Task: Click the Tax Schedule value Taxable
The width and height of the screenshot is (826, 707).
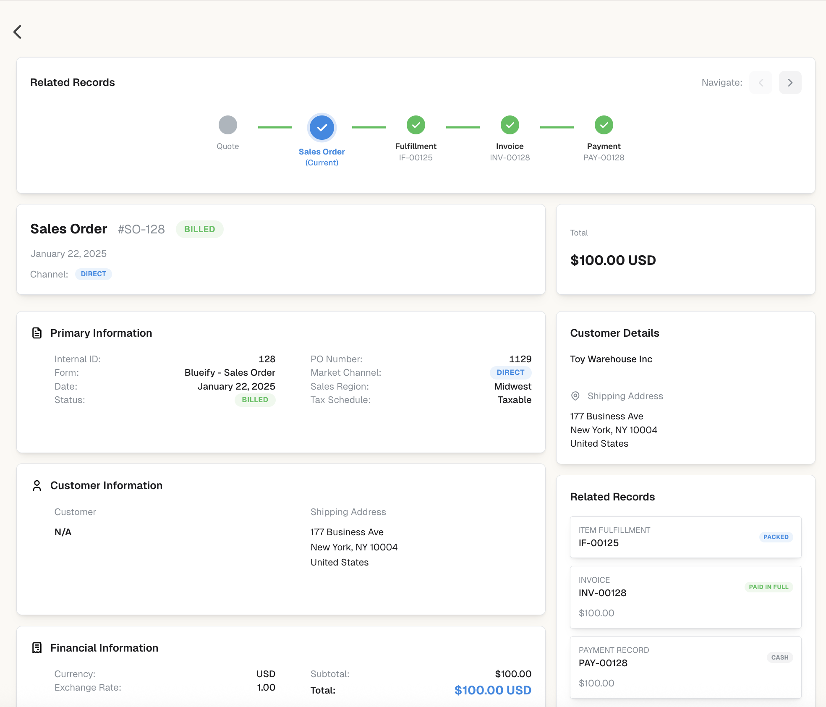Action: pos(515,400)
